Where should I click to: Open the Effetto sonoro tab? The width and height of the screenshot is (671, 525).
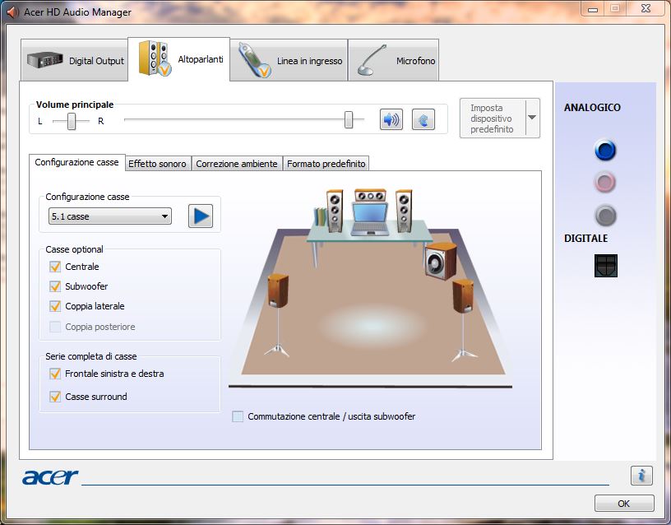158,164
